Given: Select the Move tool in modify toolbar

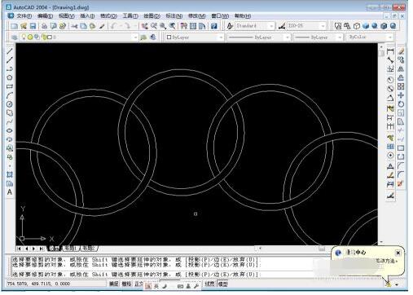Looking at the screenshot, I should point(401,95).
